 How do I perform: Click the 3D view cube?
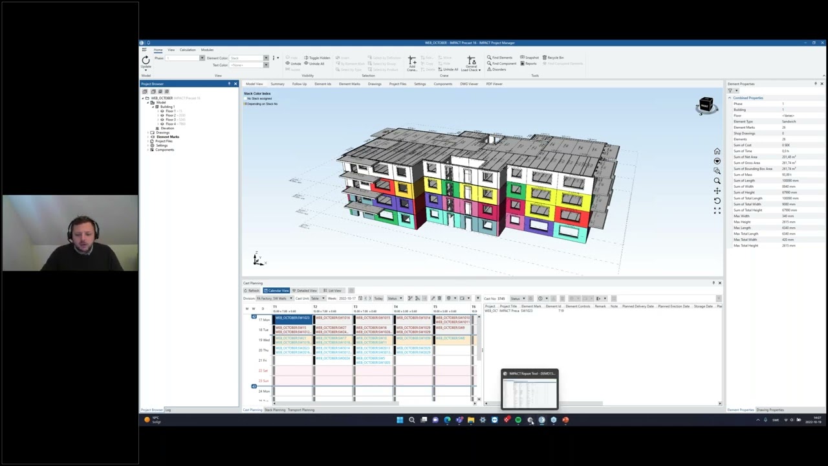click(x=706, y=105)
